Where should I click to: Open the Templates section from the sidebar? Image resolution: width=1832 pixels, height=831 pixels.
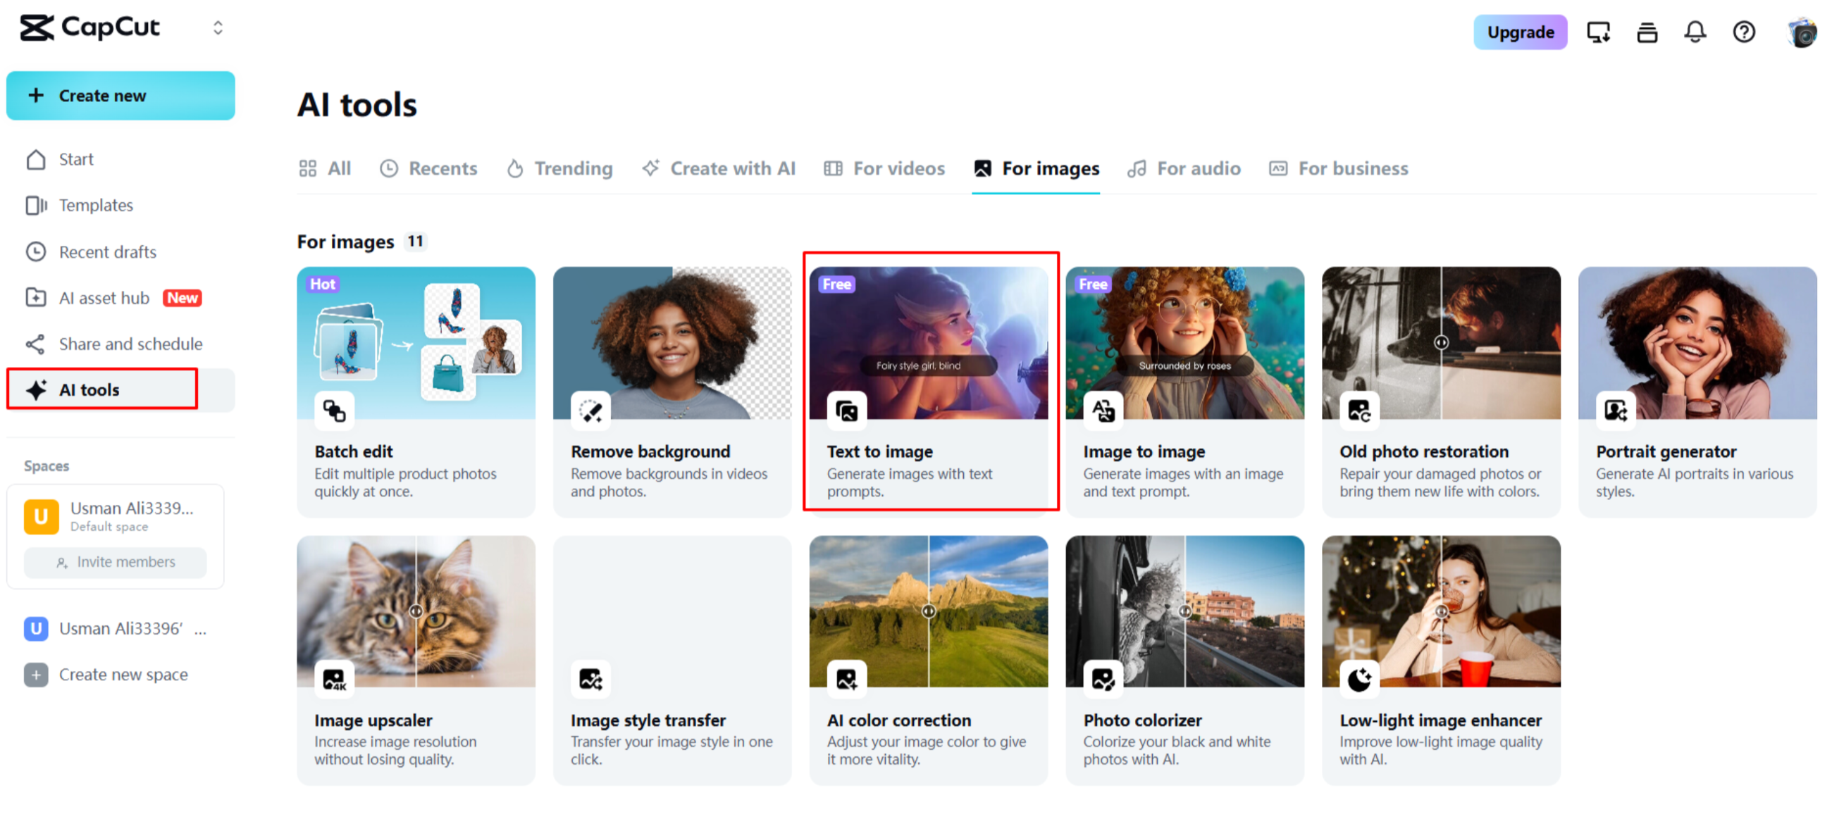pos(95,205)
